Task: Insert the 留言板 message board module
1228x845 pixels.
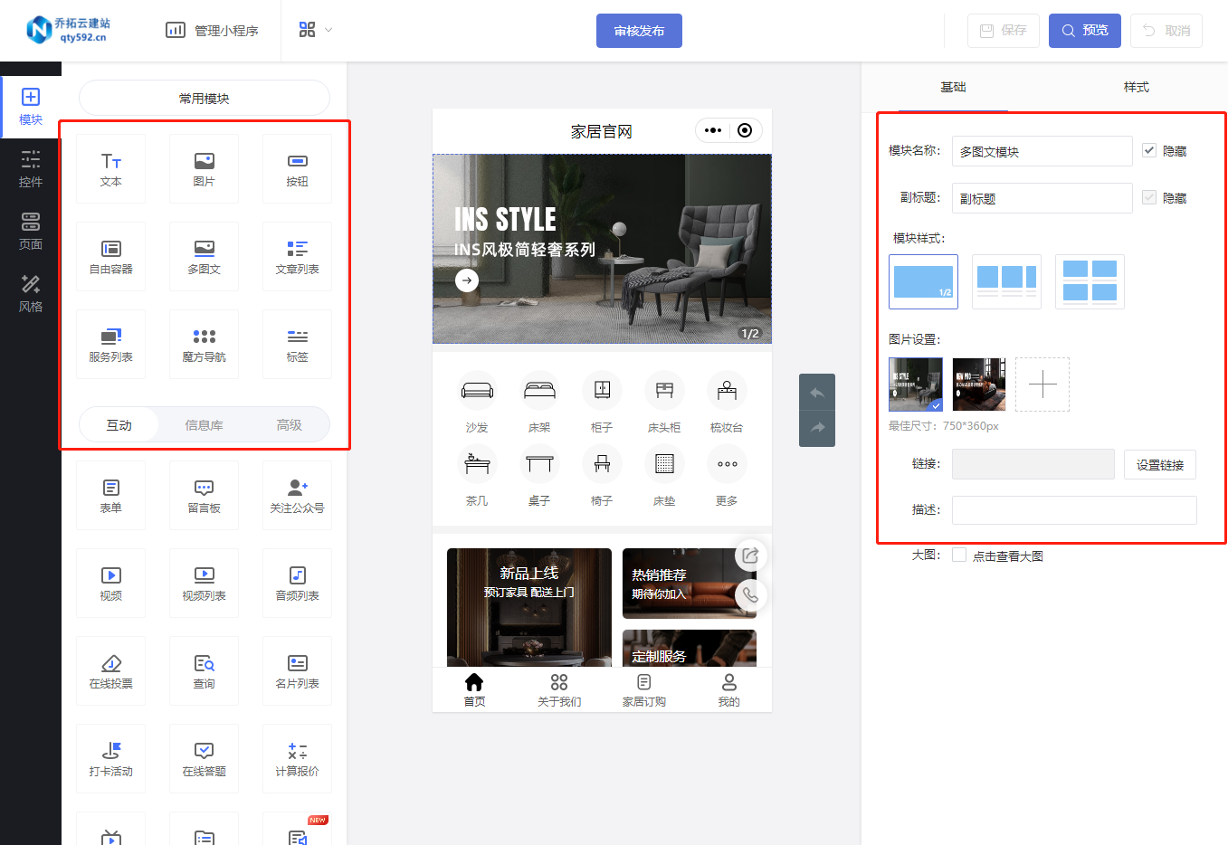Action: pos(204,496)
